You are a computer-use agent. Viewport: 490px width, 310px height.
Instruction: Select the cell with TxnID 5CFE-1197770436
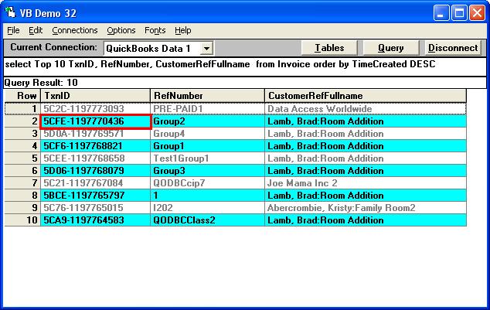coord(94,121)
